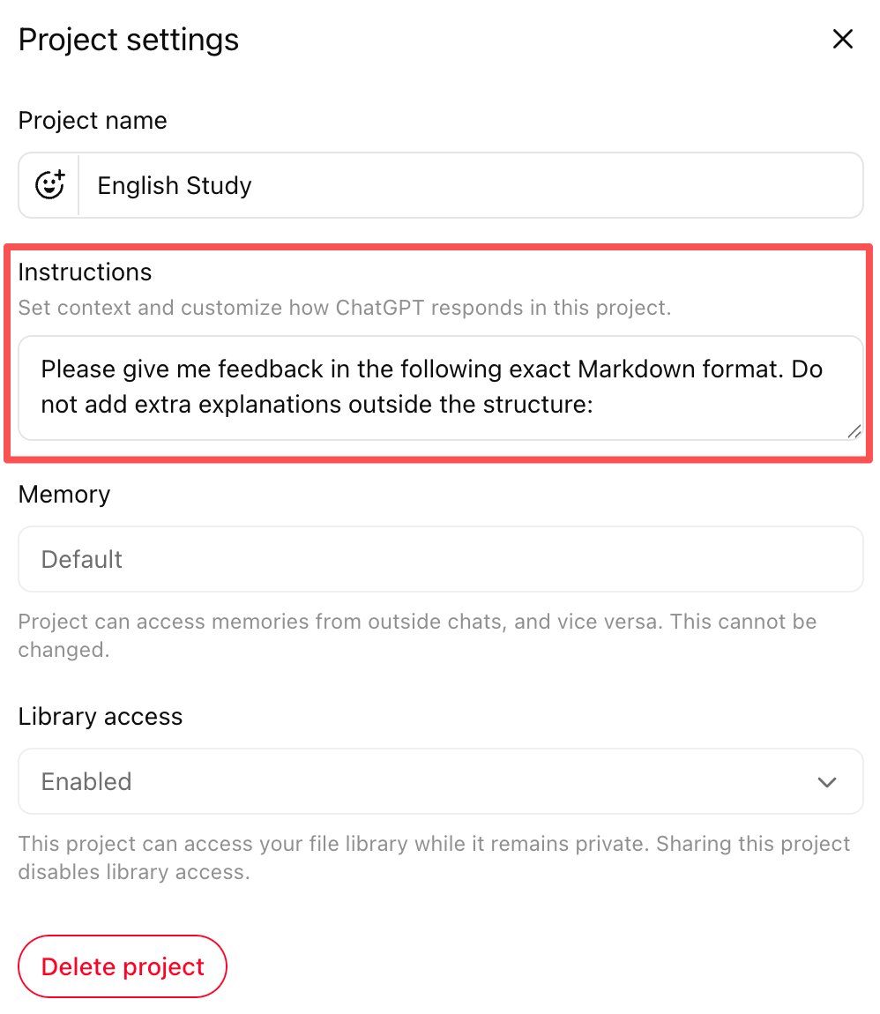Click the Memory section label
The height and width of the screenshot is (1014, 880).
pos(64,495)
